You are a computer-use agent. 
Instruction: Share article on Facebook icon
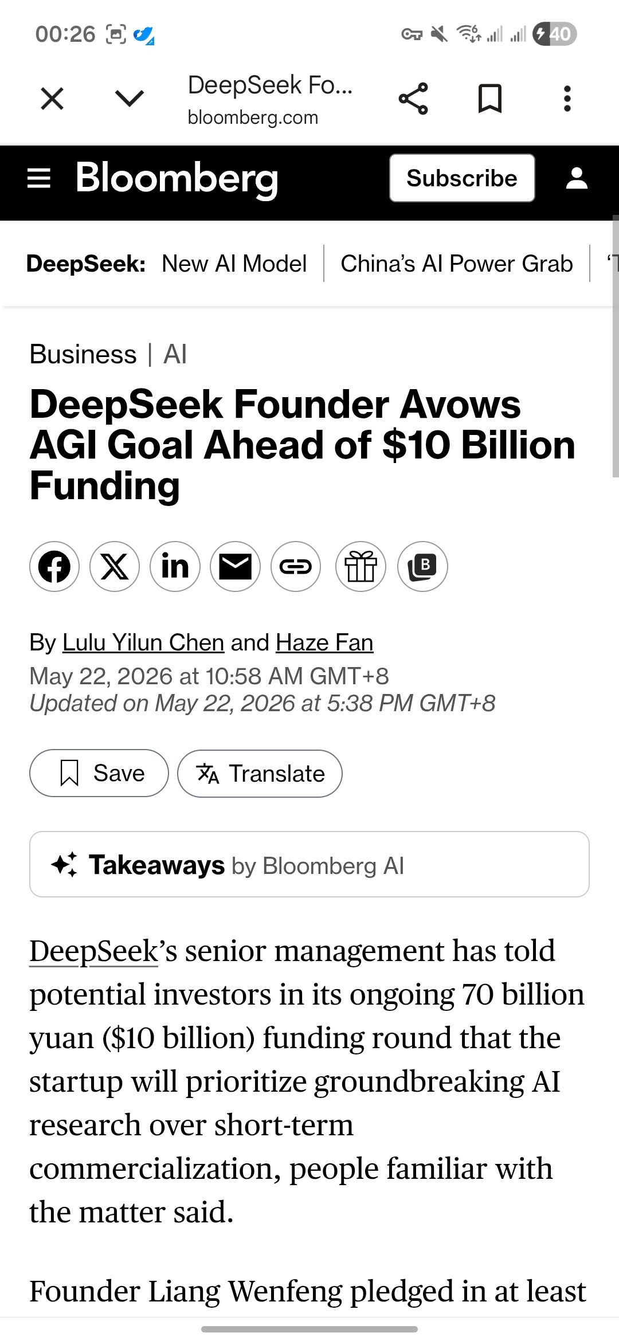[x=54, y=566]
